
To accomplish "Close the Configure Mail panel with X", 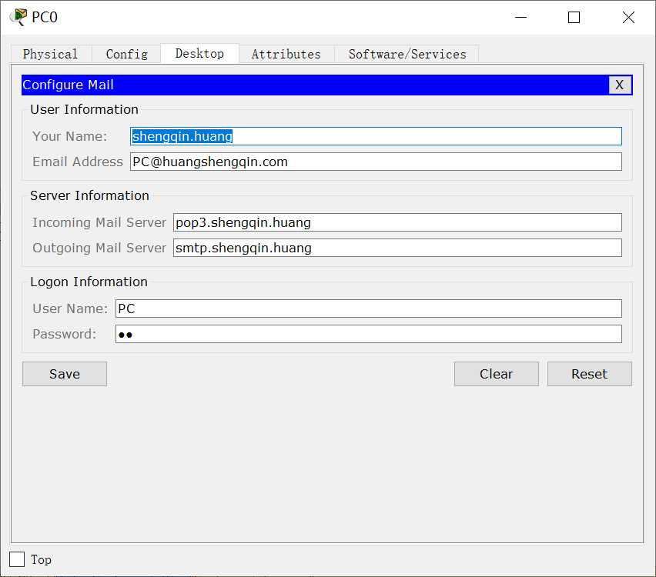I will 620,85.
